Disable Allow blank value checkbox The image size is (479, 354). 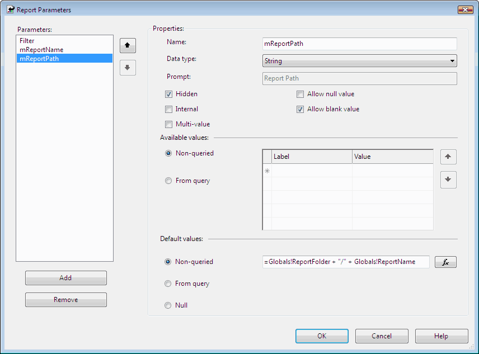click(300, 109)
